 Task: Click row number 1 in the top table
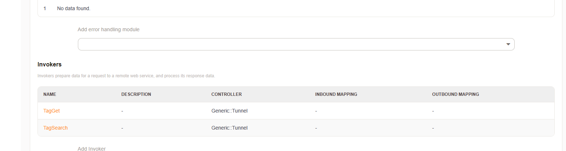coord(45,8)
